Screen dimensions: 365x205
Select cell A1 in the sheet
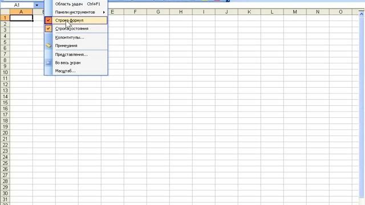click(x=21, y=18)
